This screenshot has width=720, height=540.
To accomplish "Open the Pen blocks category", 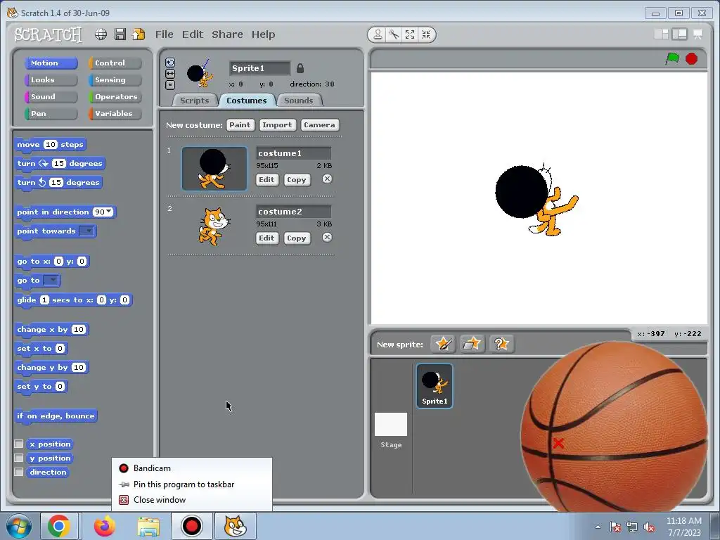I will point(51,114).
